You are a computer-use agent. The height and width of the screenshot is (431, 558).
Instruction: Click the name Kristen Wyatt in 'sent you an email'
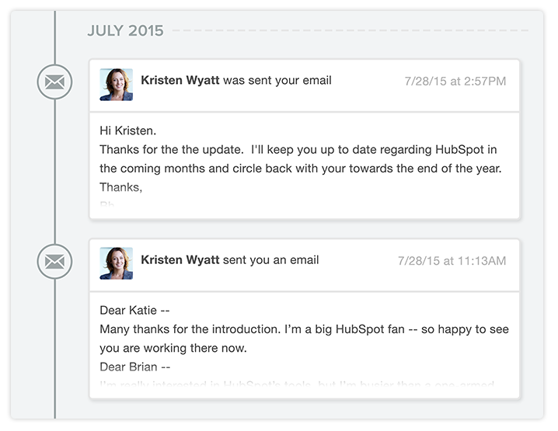point(180,260)
